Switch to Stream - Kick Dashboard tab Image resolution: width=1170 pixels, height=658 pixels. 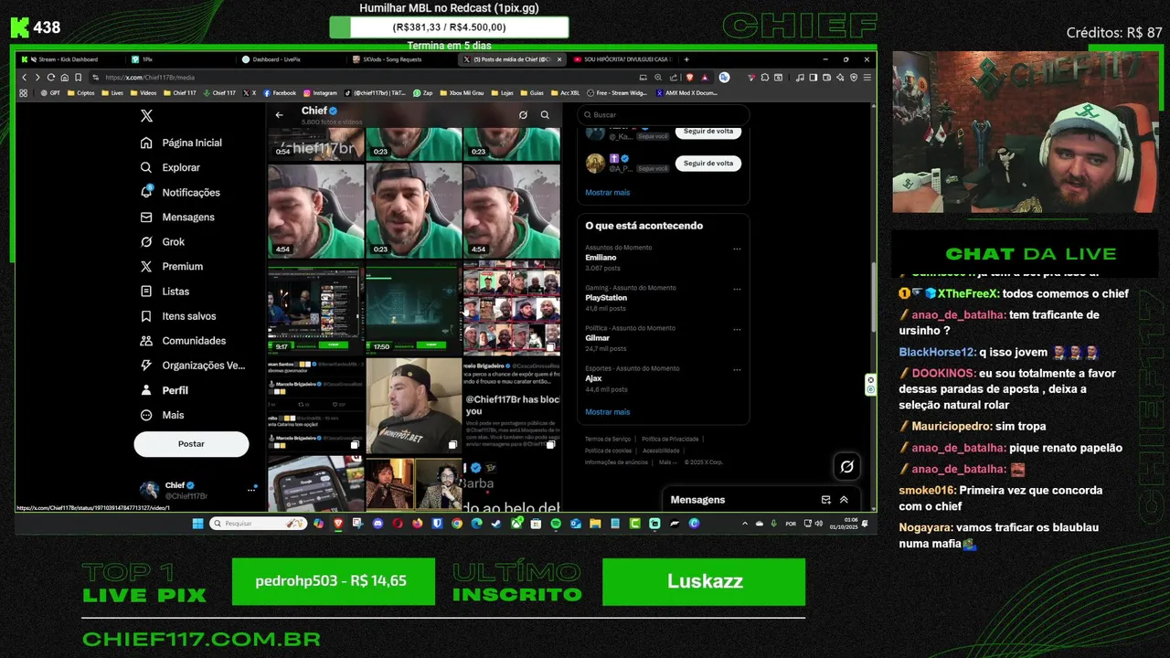70,59
